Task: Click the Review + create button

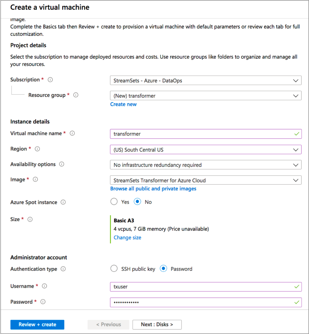Action: click(x=37, y=325)
